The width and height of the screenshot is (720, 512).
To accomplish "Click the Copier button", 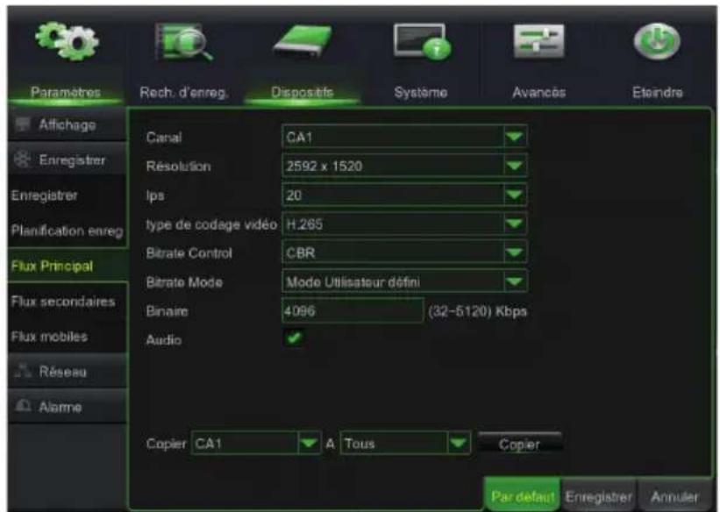I will 519,443.
